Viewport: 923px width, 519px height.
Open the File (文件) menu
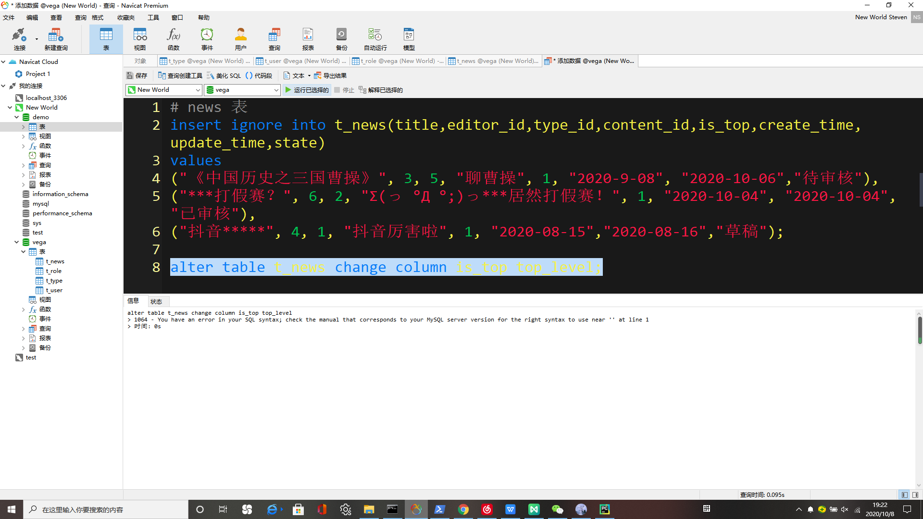click(x=9, y=17)
